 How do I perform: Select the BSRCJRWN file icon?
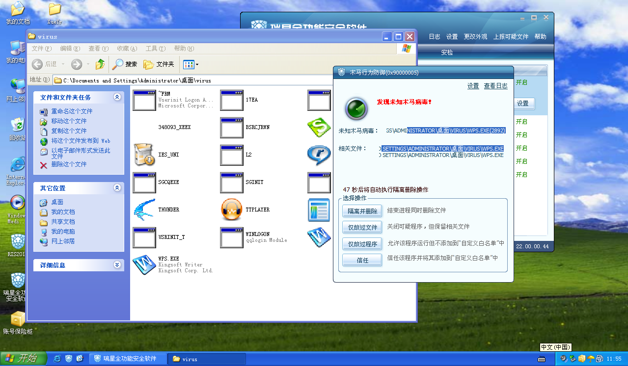tap(231, 127)
